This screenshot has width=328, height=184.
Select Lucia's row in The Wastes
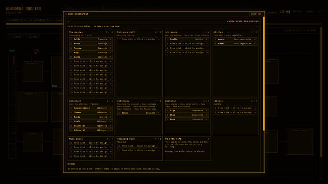pos(91,57)
